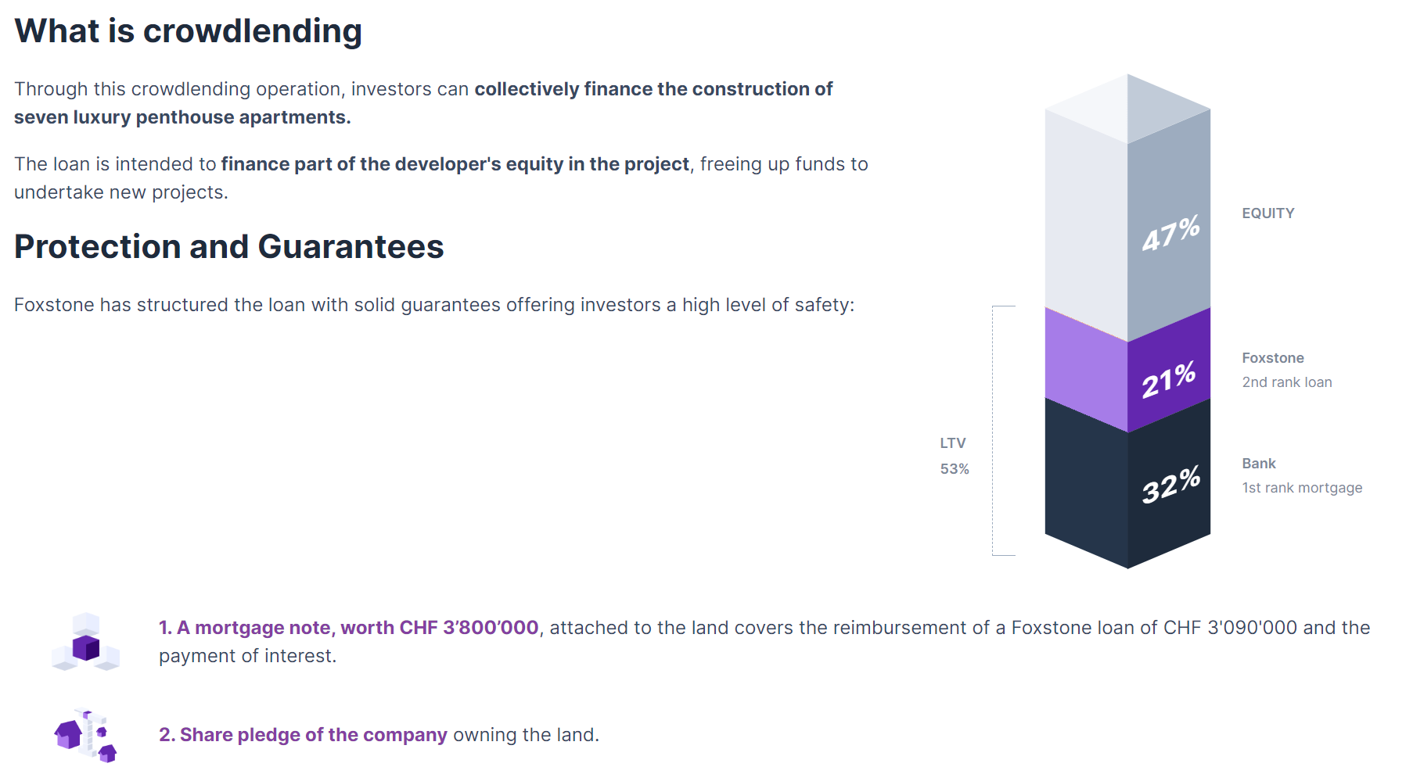Click the "Protection and Guarantees" heading

[229, 247]
